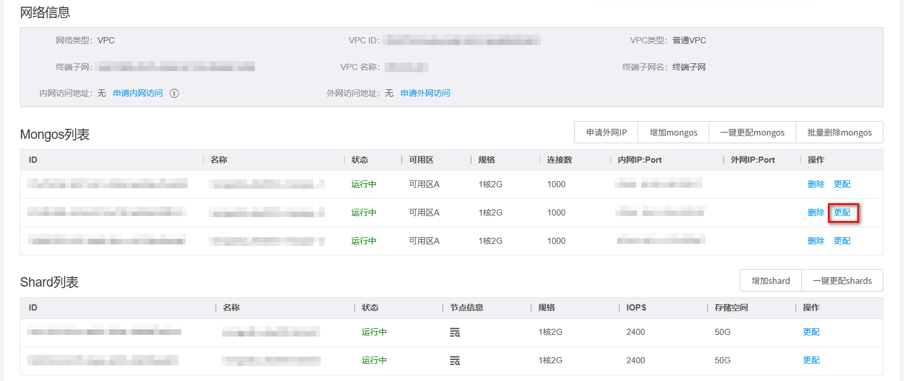Click 更配 for the second shard
This screenshot has height=381, width=904.
click(811, 360)
